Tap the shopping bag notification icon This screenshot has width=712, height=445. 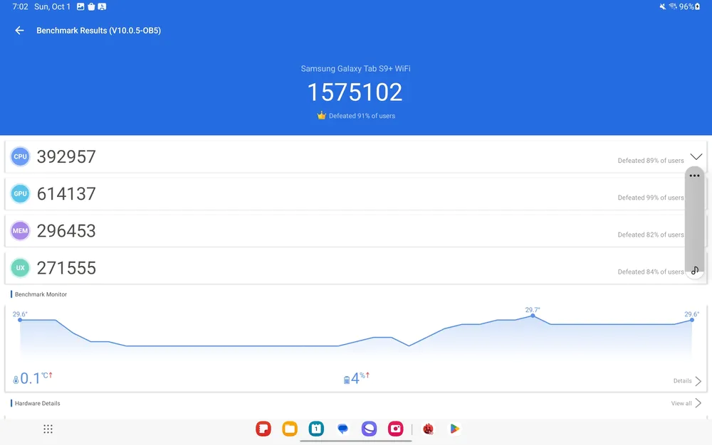(91, 7)
